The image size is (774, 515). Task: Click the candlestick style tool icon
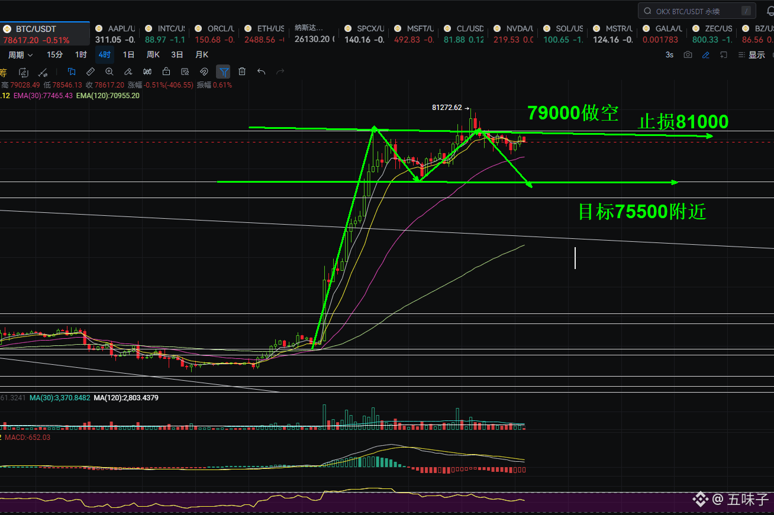147,72
